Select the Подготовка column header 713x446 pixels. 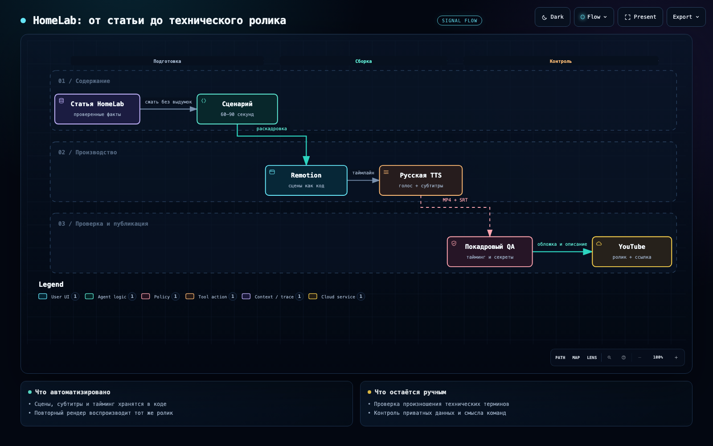(x=167, y=62)
